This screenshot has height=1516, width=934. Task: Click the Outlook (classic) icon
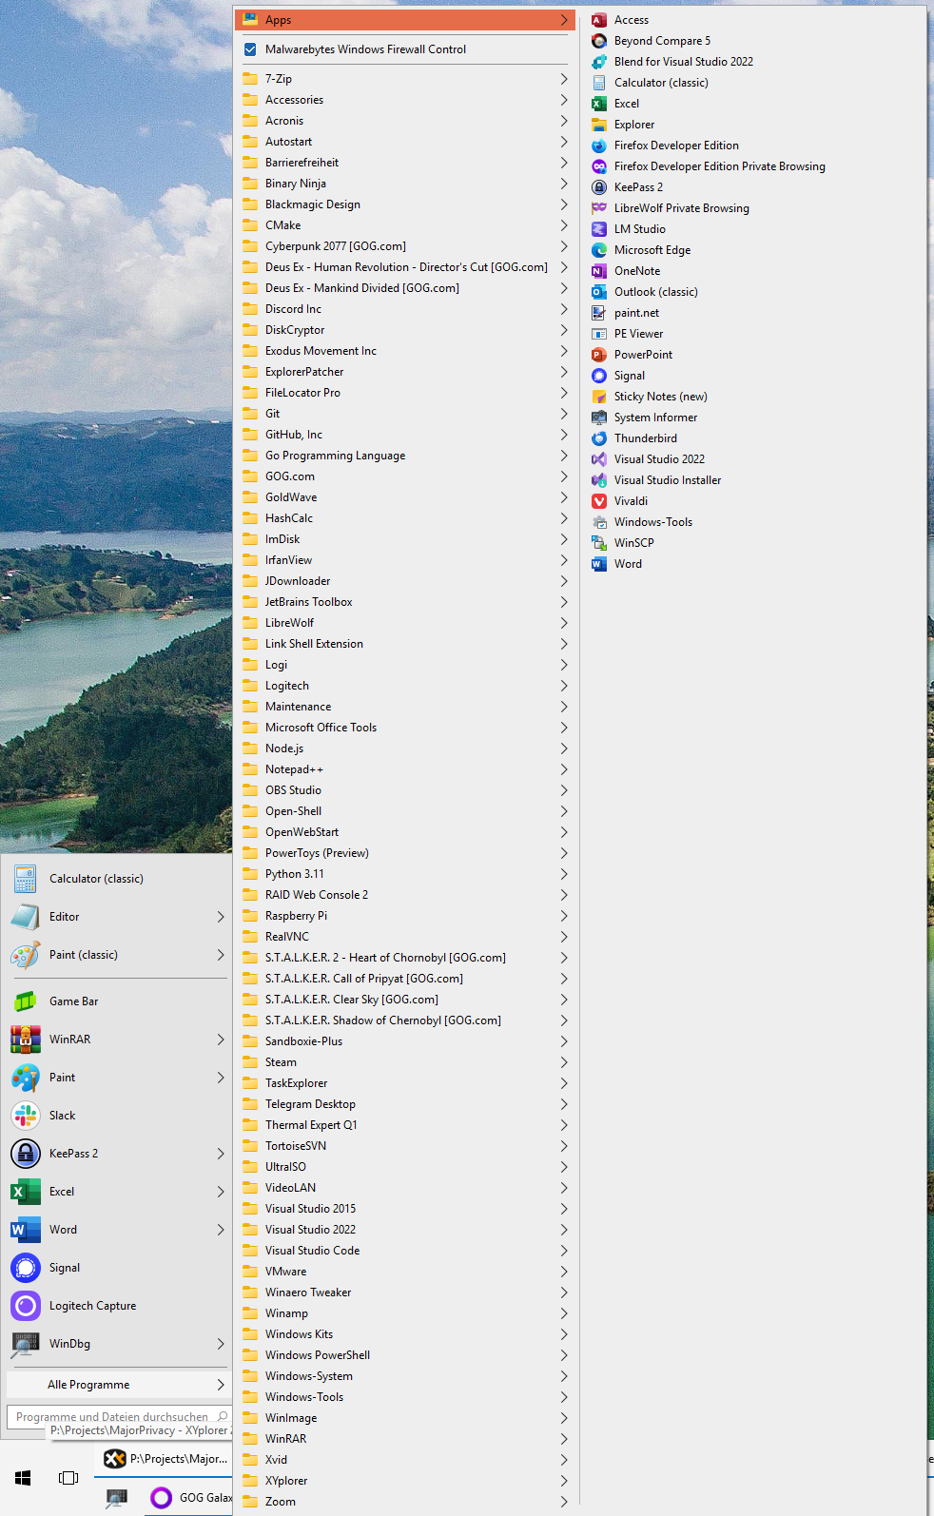click(x=599, y=292)
